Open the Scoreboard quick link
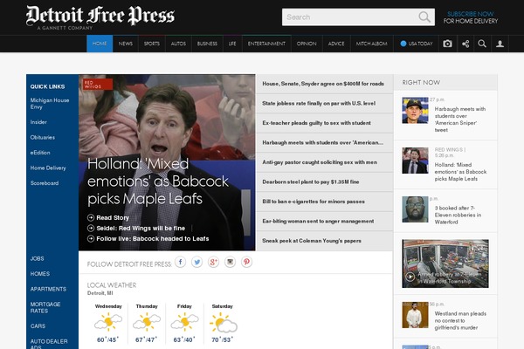Screen dimensions: 524x349 (45, 183)
